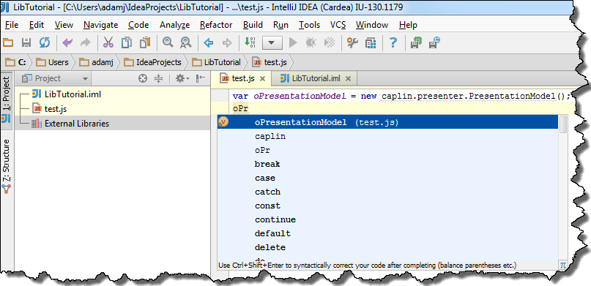
Task: Click the Redo arrow icon
Action: point(86,42)
